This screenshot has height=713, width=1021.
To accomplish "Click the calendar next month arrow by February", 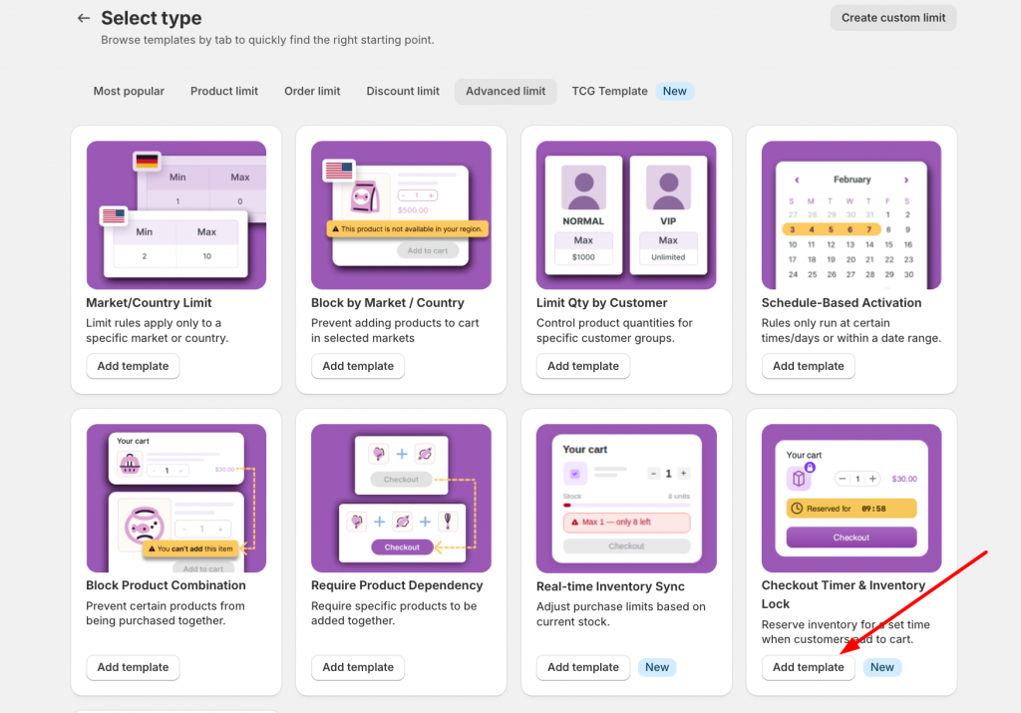I will click(x=905, y=179).
